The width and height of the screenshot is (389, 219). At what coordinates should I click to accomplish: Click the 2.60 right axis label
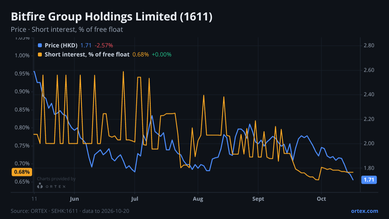pyautogui.click(x=369, y=70)
